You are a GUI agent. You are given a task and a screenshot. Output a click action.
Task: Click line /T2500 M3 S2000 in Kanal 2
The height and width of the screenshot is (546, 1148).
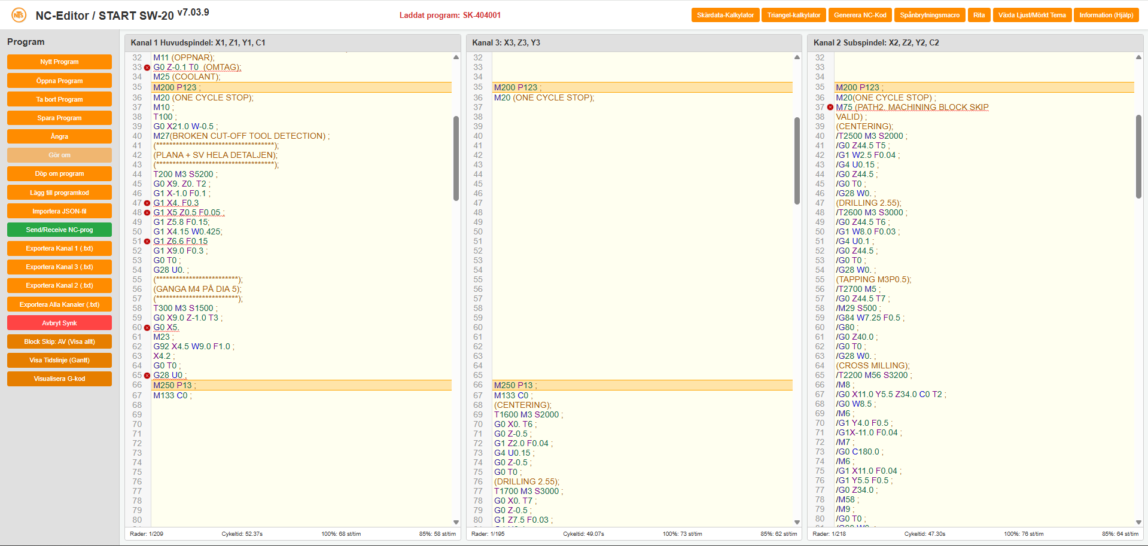871,136
